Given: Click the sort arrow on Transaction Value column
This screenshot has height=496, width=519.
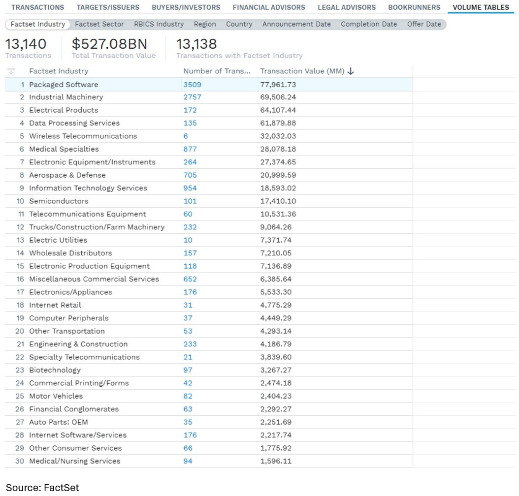Looking at the screenshot, I should point(351,71).
